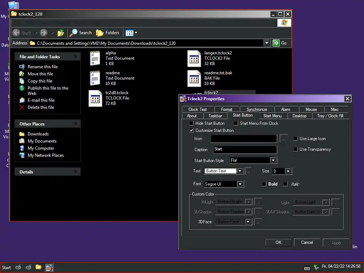Open the Views icon in the toolbar
The height and width of the screenshot is (273, 364).
tap(129, 33)
